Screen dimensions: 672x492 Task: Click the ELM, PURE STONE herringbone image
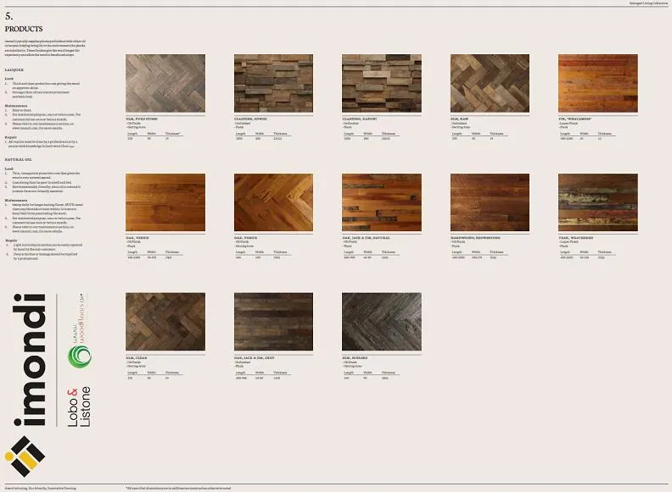pyautogui.click(x=165, y=83)
